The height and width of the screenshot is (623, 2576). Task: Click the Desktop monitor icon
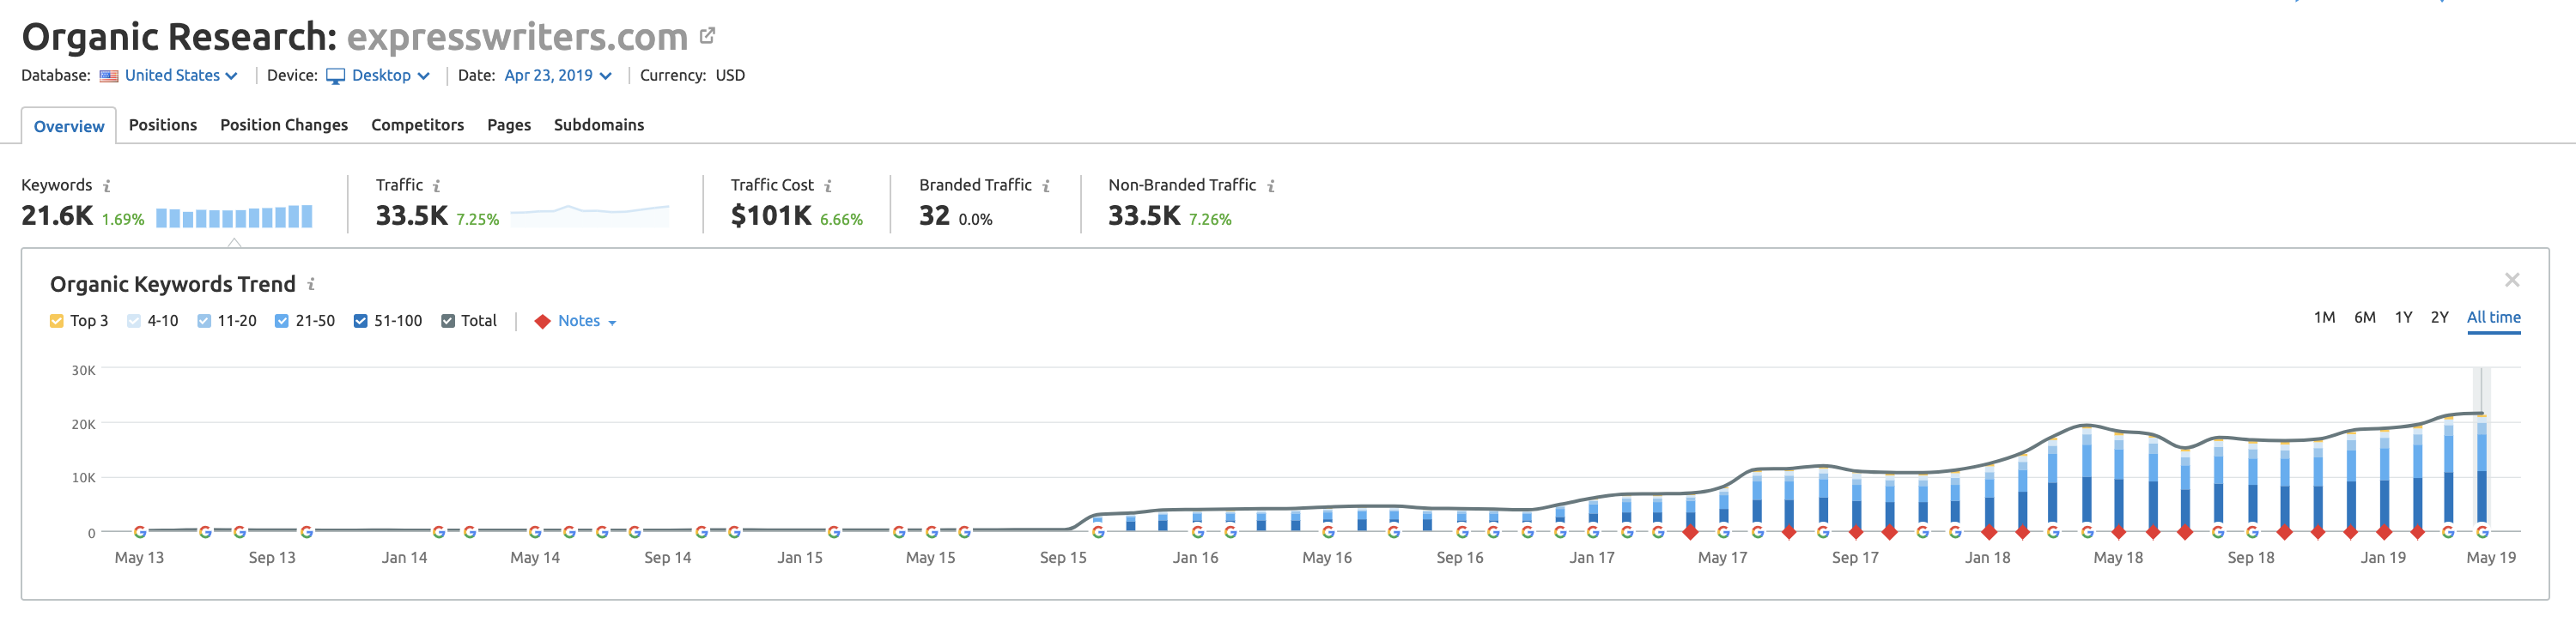[x=336, y=76]
